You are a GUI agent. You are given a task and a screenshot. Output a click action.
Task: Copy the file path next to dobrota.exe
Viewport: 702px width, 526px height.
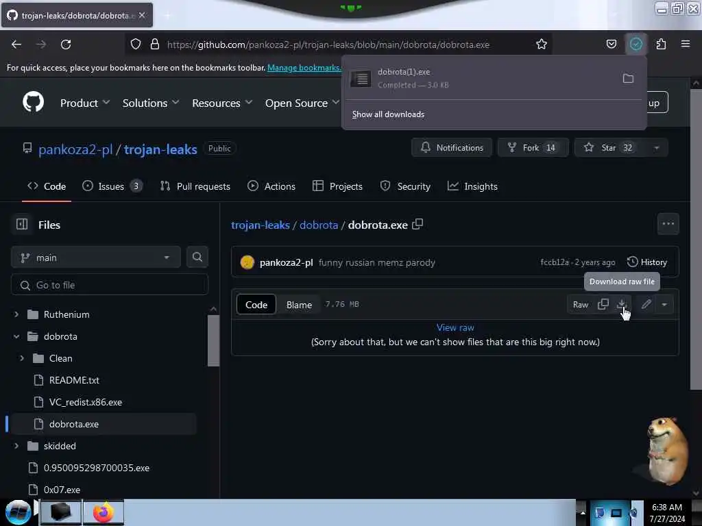pyautogui.click(x=417, y=224)
